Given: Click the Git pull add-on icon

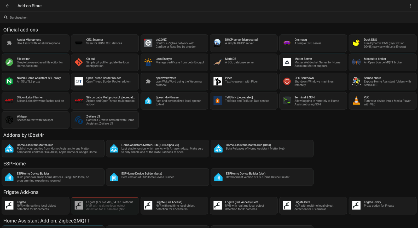Looking at the screenshot, I should pyautogui.click(x=79, y=62).
